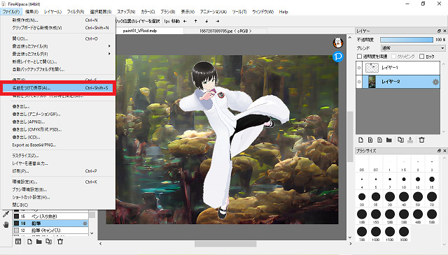Enable ロック checkbox in Layers panel
This screenshot has width=448, height=255.
click(x=421, y=57)
